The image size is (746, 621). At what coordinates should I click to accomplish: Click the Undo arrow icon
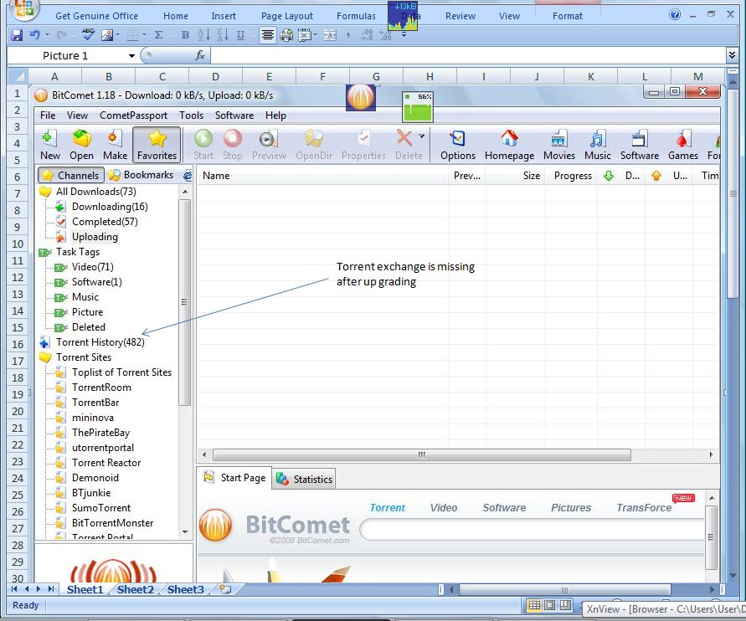coord(34,34)
